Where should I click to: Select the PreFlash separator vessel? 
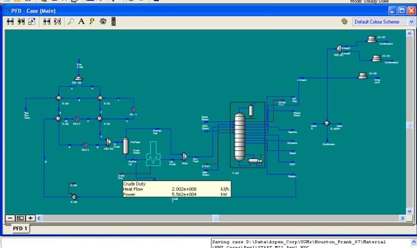125,146
